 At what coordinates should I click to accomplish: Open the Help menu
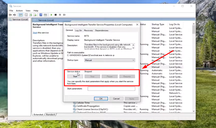(36, 10)
